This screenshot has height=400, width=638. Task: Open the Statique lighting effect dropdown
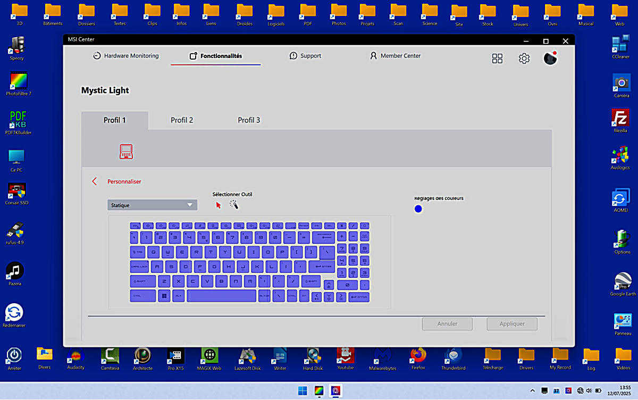click(x=152, y=205)
